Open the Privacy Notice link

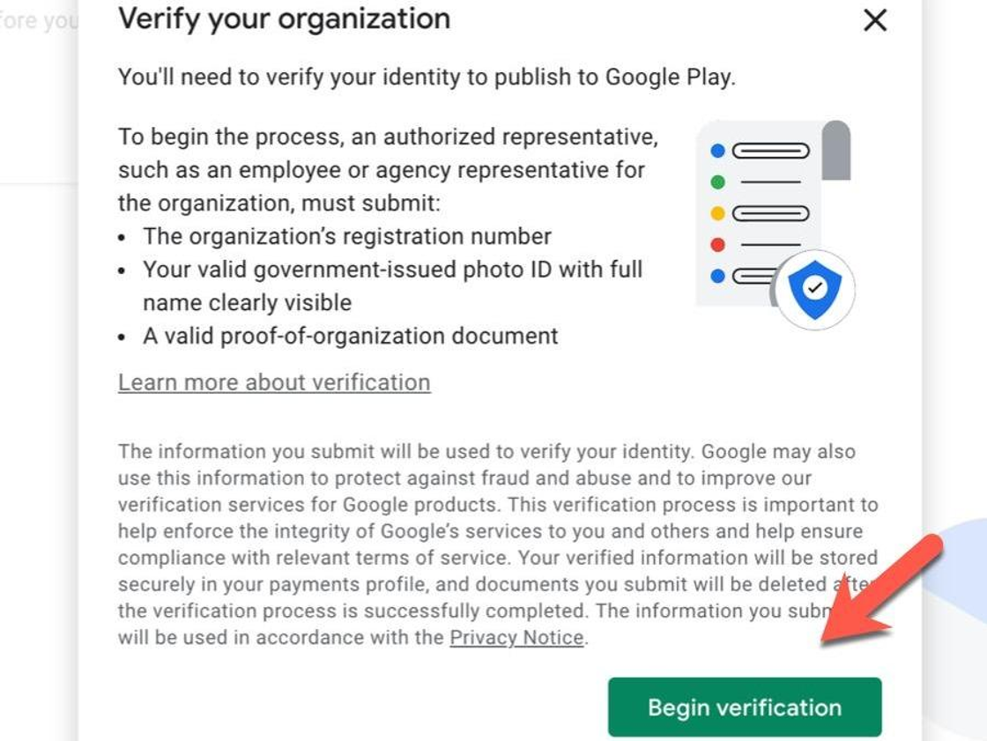point(516,637)
